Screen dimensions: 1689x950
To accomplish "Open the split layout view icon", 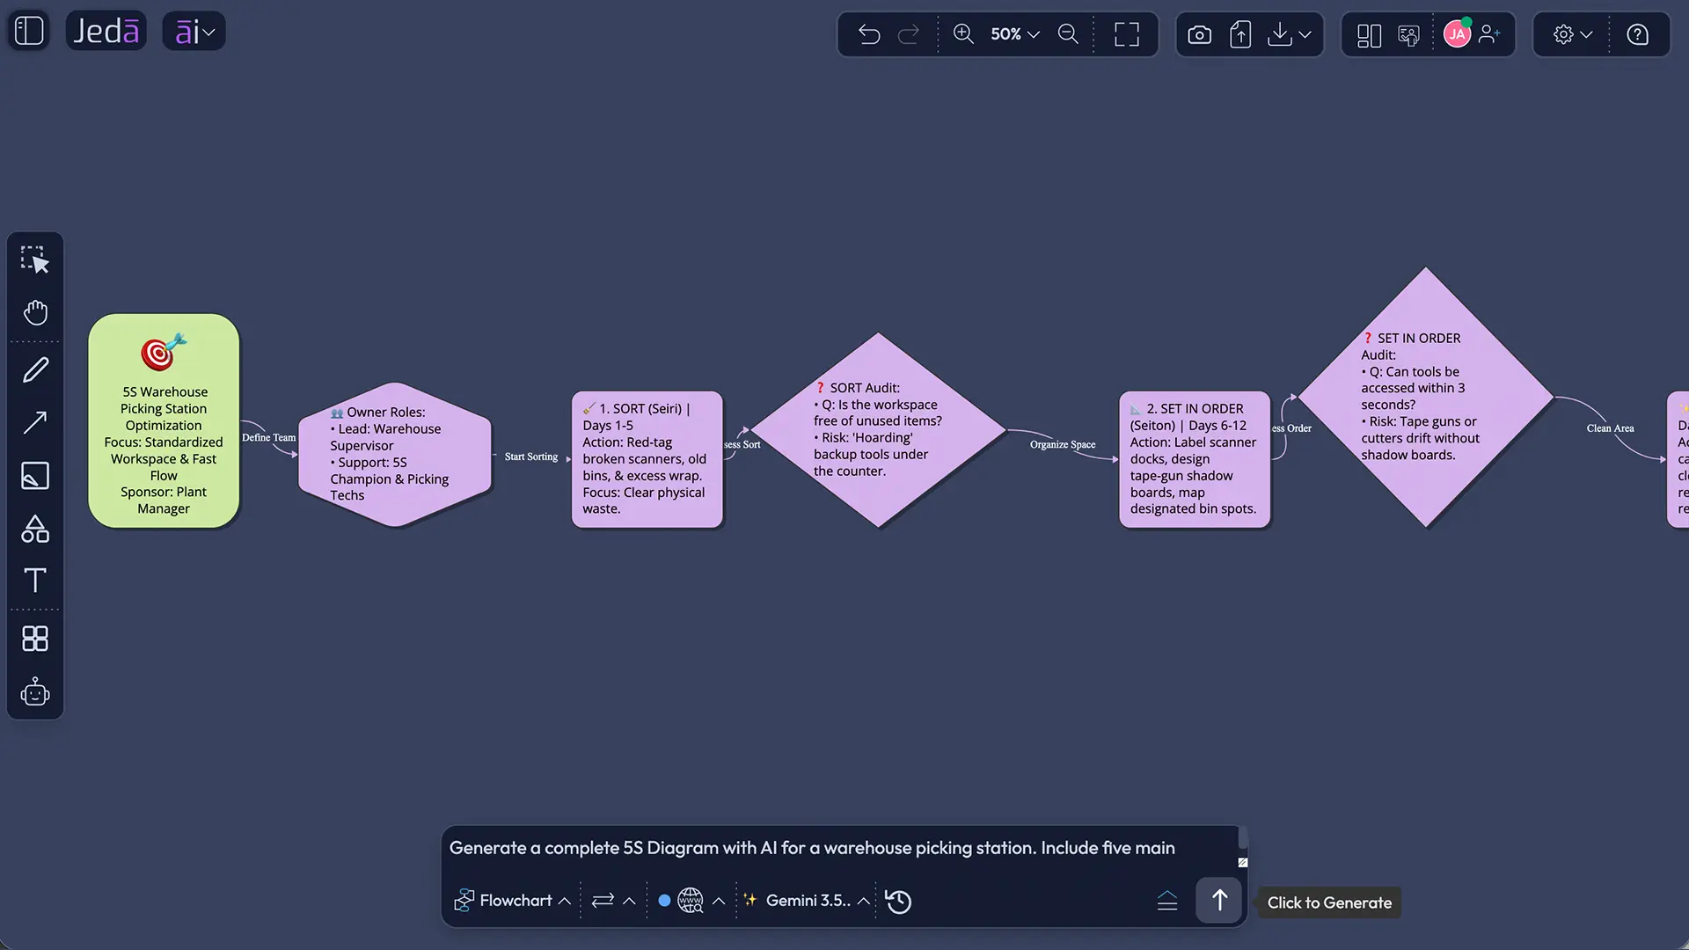I will pyautogui.click(x=1369, y=34).
